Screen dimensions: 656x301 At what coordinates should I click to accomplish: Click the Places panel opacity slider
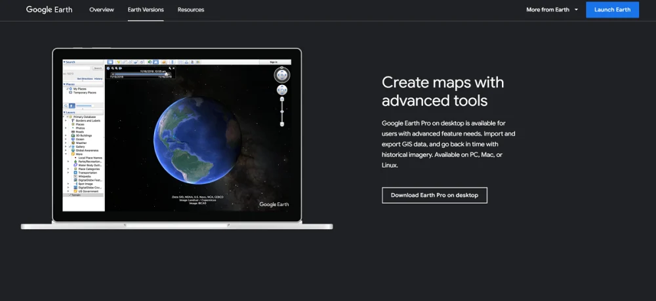(85, 105)
